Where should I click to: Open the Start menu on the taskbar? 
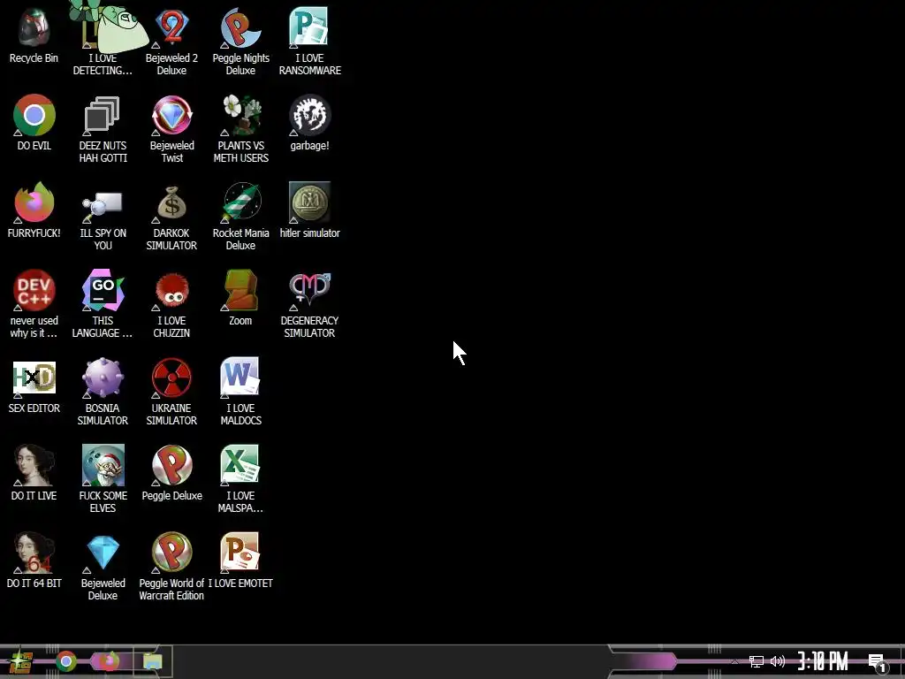tap(21, 661)
